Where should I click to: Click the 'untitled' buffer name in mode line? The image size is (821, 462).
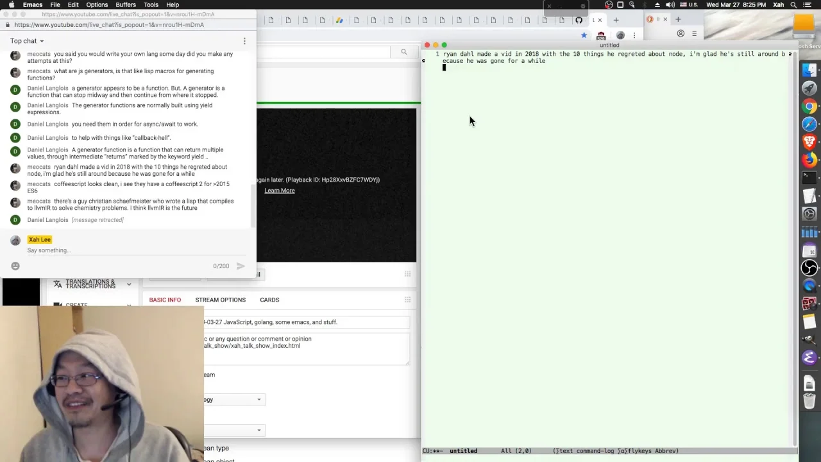pyautogui.click(x=463, y=451)
